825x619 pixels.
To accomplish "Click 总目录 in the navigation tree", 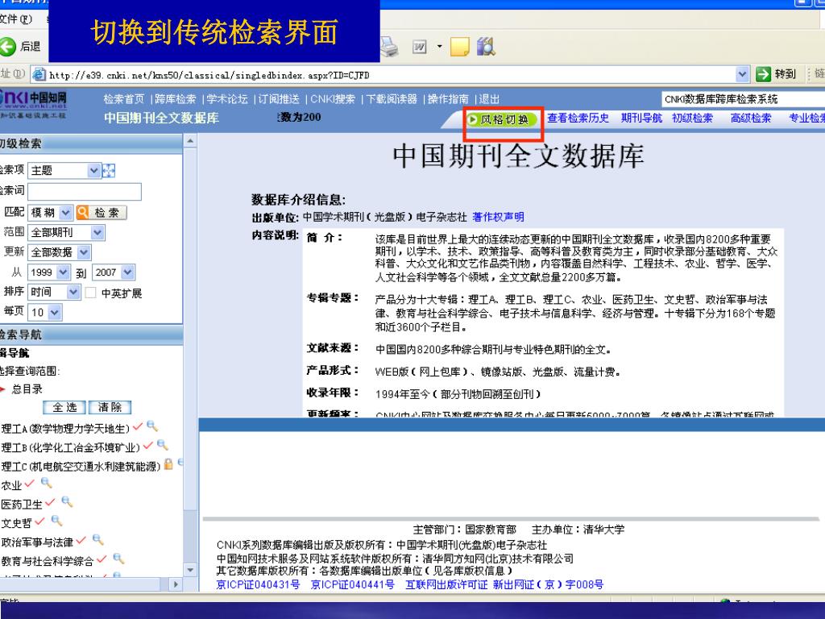I will tap(27, 389).
